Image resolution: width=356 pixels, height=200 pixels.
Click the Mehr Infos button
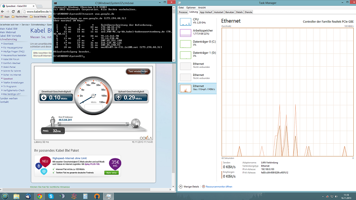pos(111,173)
